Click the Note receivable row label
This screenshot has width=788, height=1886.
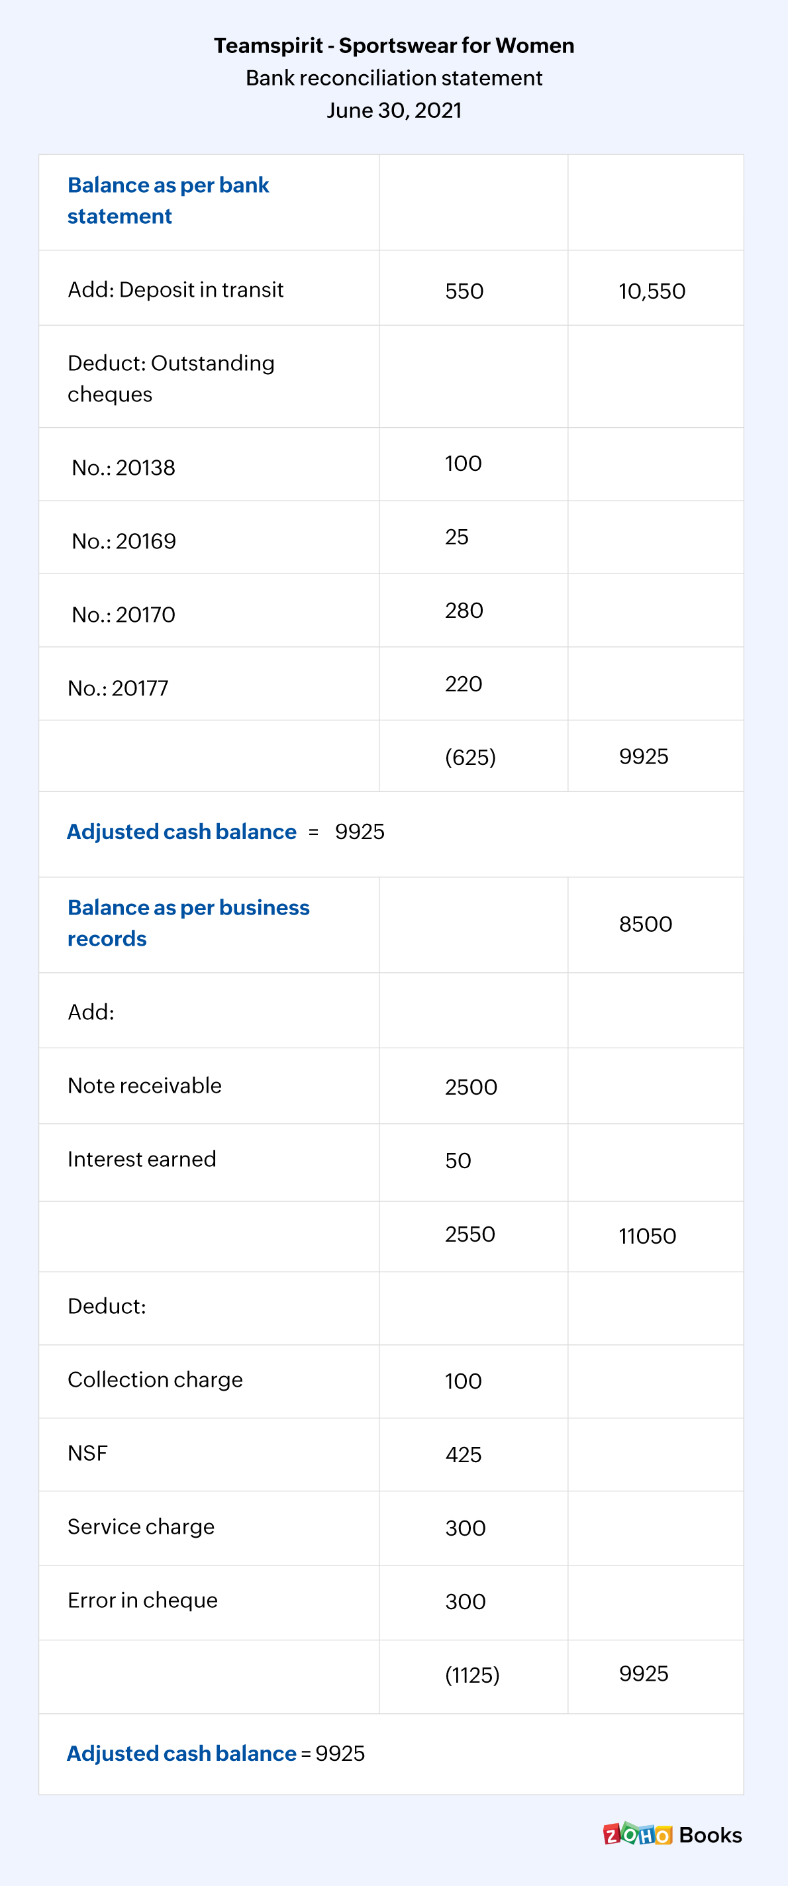144,1086
